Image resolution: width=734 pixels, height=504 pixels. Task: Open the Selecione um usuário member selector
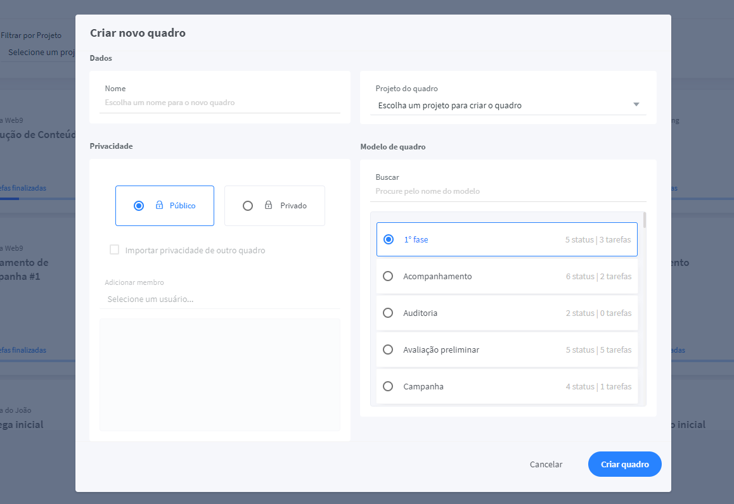click(x=219, y=299)
